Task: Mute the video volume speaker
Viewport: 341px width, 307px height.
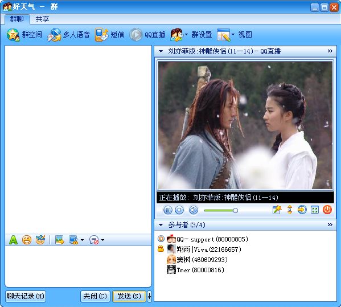Action: (194, 210)
